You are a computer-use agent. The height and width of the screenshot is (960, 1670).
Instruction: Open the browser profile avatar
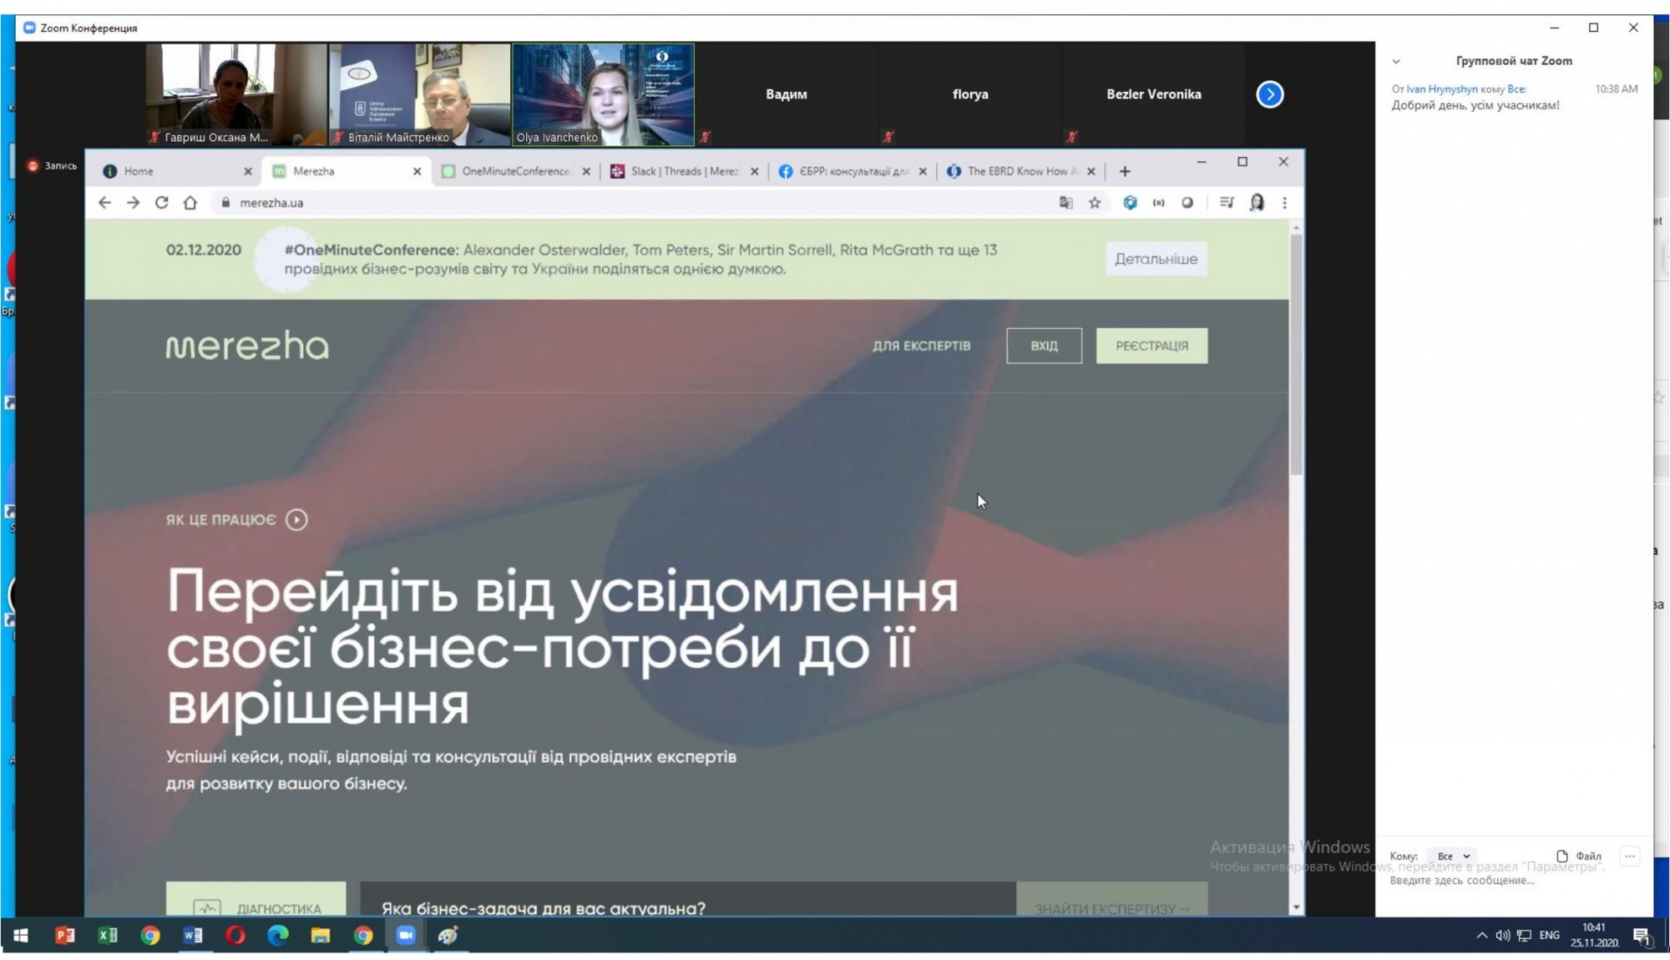[x=1257, y=203]
